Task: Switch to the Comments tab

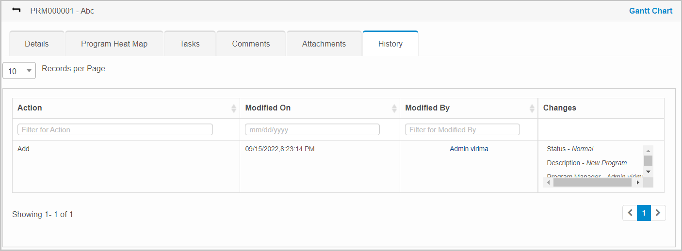Action: pos(251,44)
